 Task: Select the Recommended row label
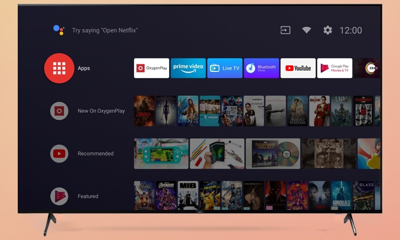(x=96, y=154)
